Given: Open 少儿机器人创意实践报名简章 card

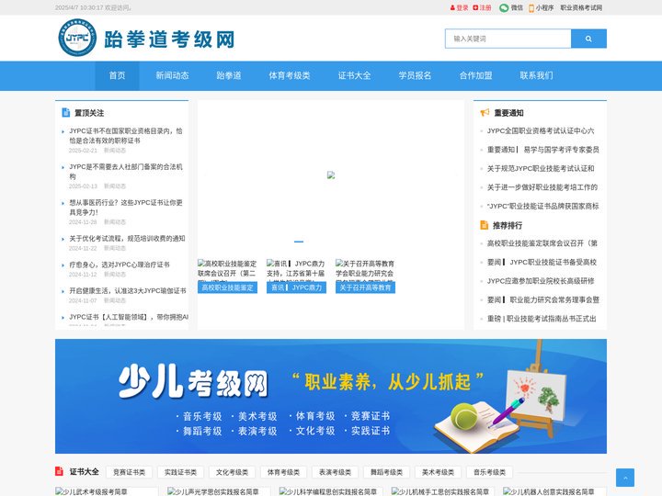Looking at the screenshot, I should 554,491.
